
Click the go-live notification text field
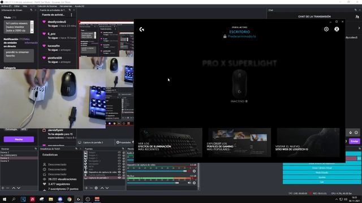coord(19,55)
